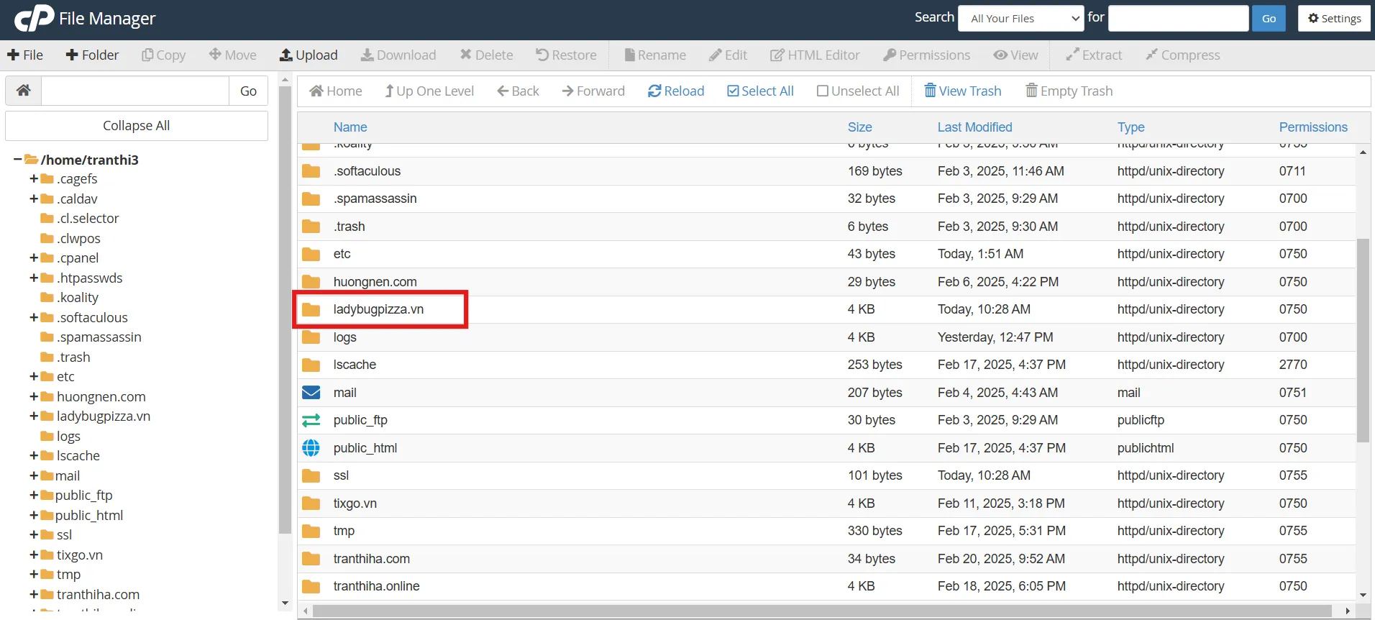Click the View eye button
The width and height of the screenshot is (1375, 620).
pos(1015,55)
